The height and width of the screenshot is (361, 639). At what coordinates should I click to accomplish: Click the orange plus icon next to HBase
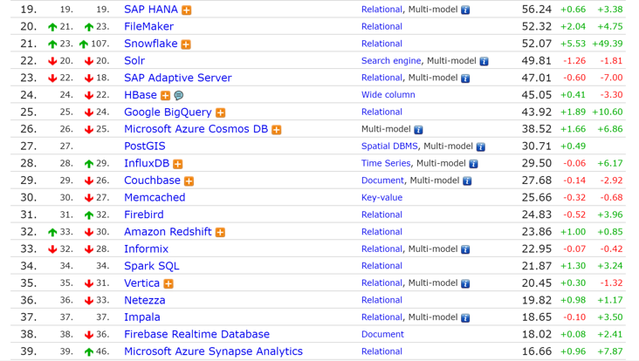(166, 96)
